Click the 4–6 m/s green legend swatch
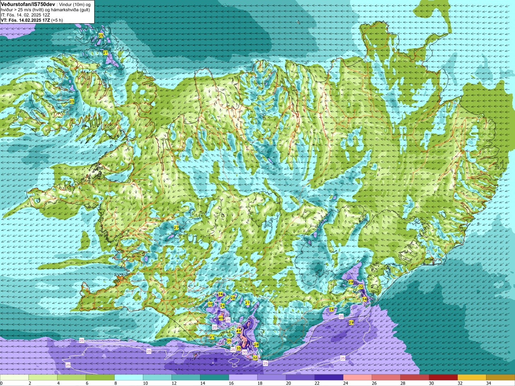 click(72, 378)
